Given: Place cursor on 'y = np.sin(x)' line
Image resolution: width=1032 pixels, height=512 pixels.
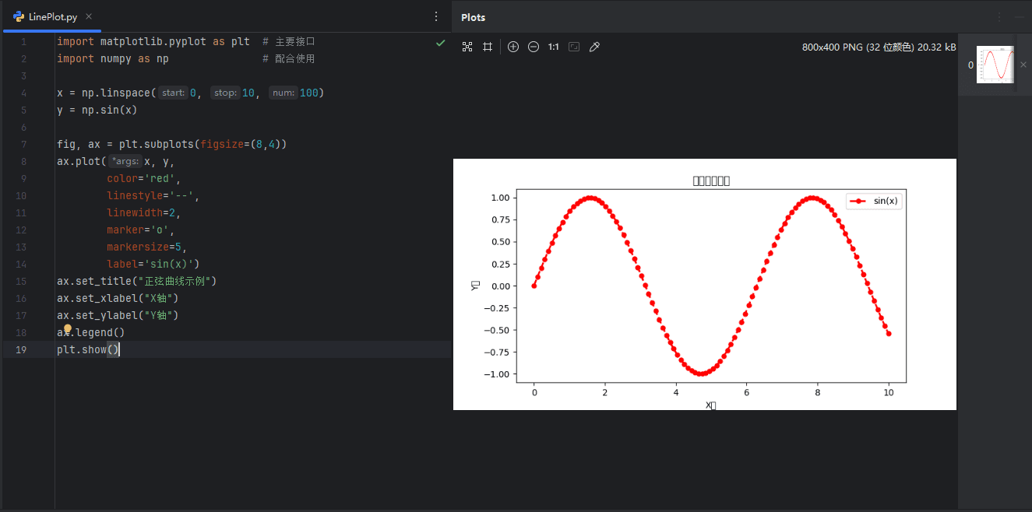Looking at the screenshot, I should (x=97, y=110).
